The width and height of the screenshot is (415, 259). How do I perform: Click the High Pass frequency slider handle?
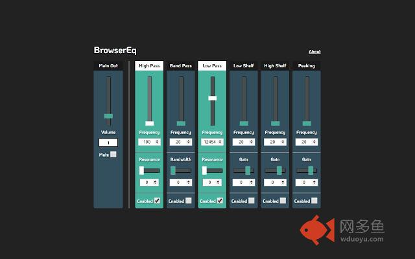tap(150, 123)
